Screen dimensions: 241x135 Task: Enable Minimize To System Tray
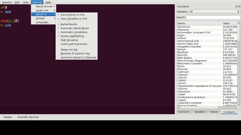click(76, 54)
